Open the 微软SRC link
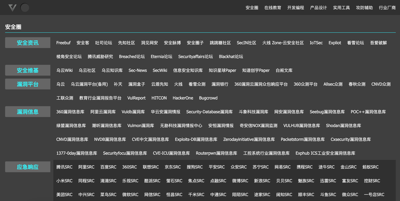This screenshot has width=400, height=201. [130, 195]
